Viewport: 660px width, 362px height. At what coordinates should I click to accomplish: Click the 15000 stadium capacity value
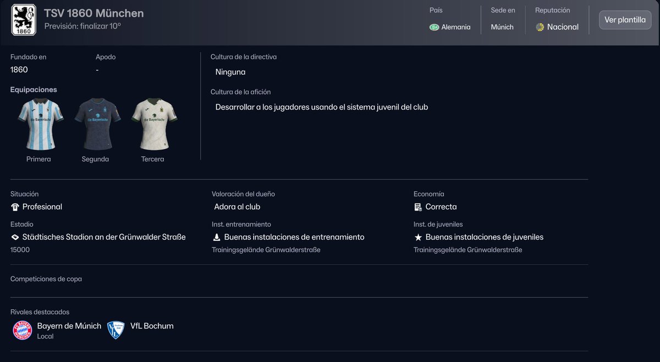coord(20,250)
